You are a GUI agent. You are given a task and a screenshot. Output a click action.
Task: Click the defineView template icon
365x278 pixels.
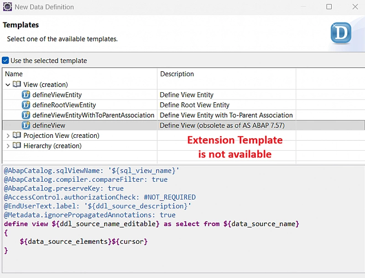26,125
